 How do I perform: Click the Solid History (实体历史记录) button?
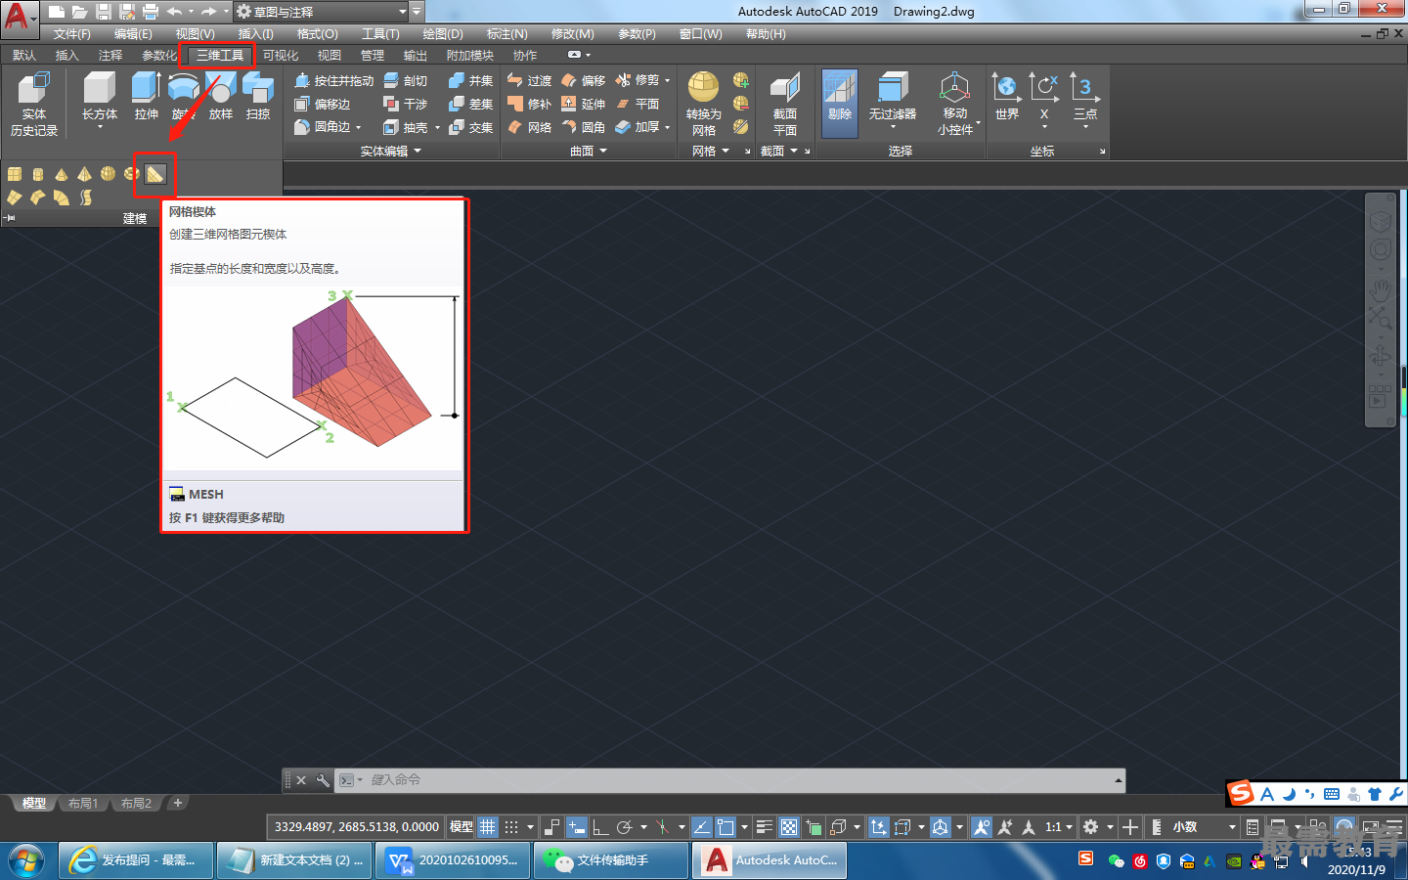[34, 104]
